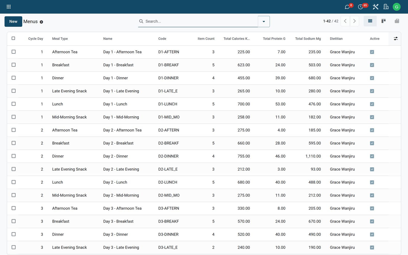This screenshot has width=408, height=255.
Task: Open the D1-MID_MO code cell
Action: 169,117
